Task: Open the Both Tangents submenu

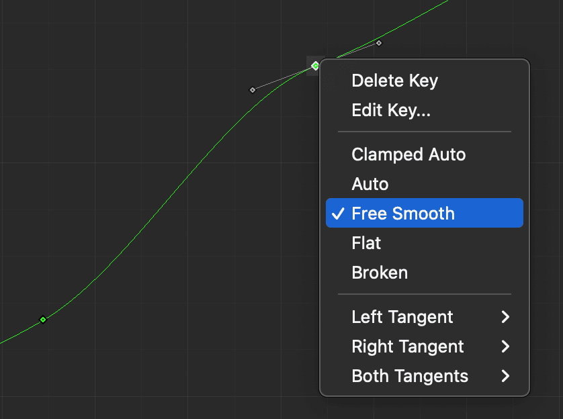Action: [410, 376]
